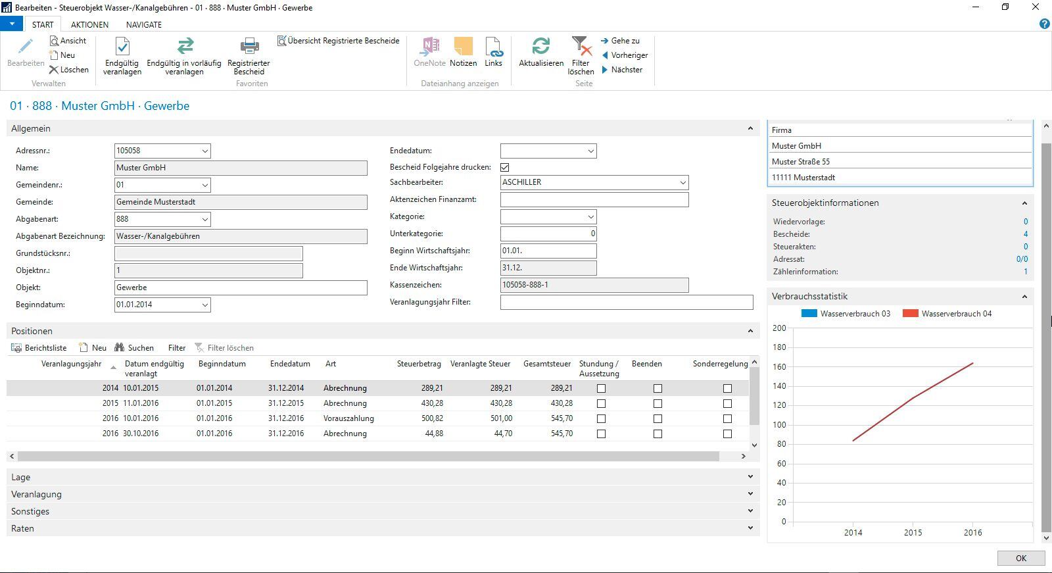Open the OneNote attachment icon

[x=429, y=47]
